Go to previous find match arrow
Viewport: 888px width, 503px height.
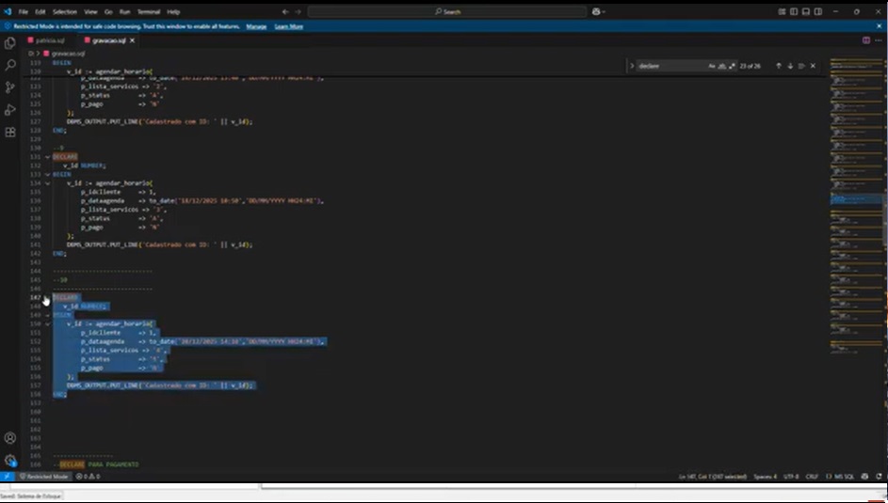[x=779, y=66]
